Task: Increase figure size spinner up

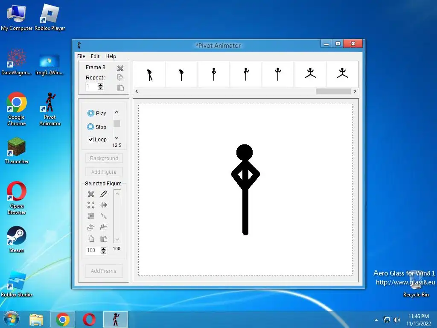Action: point(103,249)
